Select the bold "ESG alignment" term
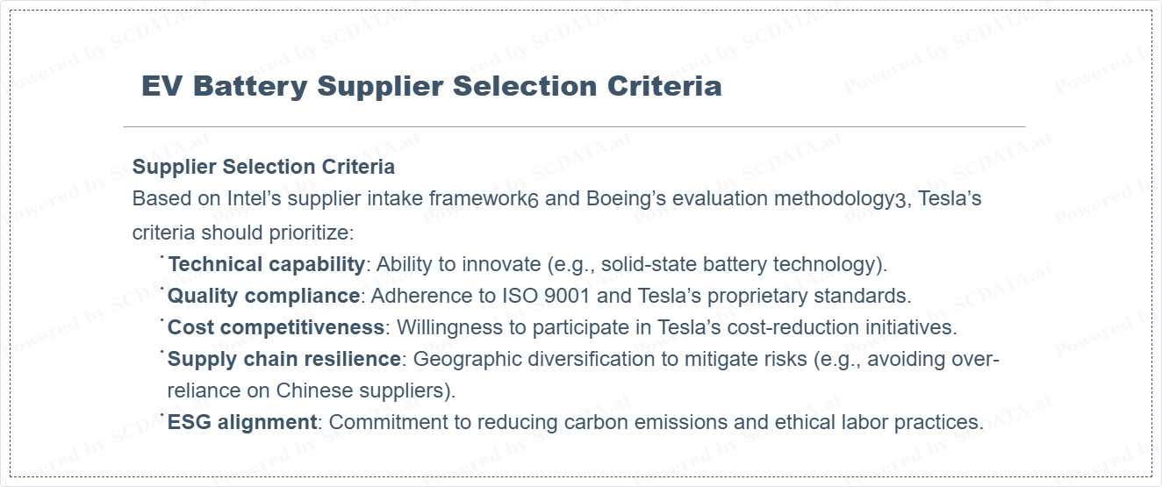The height and width of the screenshot is (487, 1162). point(242,422)
